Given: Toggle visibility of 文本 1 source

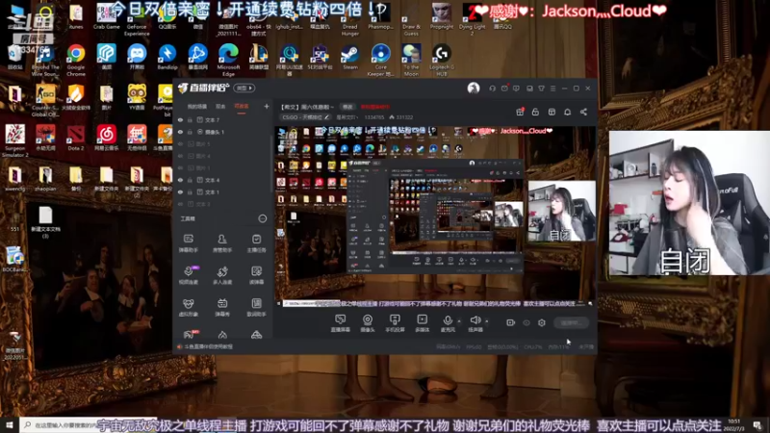Looking at the screenshot, I should pyautogui.click(x=180, y=191).
